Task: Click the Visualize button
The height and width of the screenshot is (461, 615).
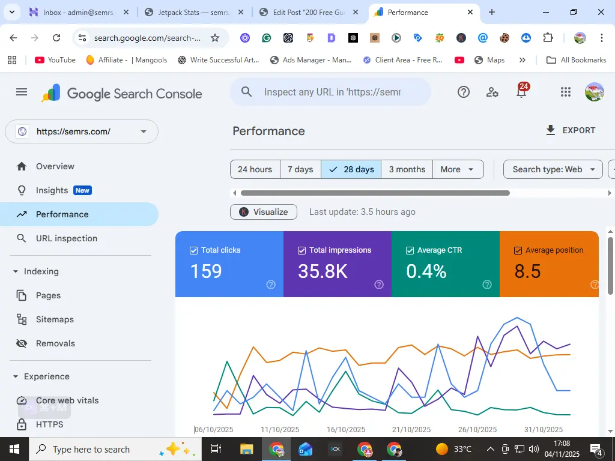Action: [264, 212]
